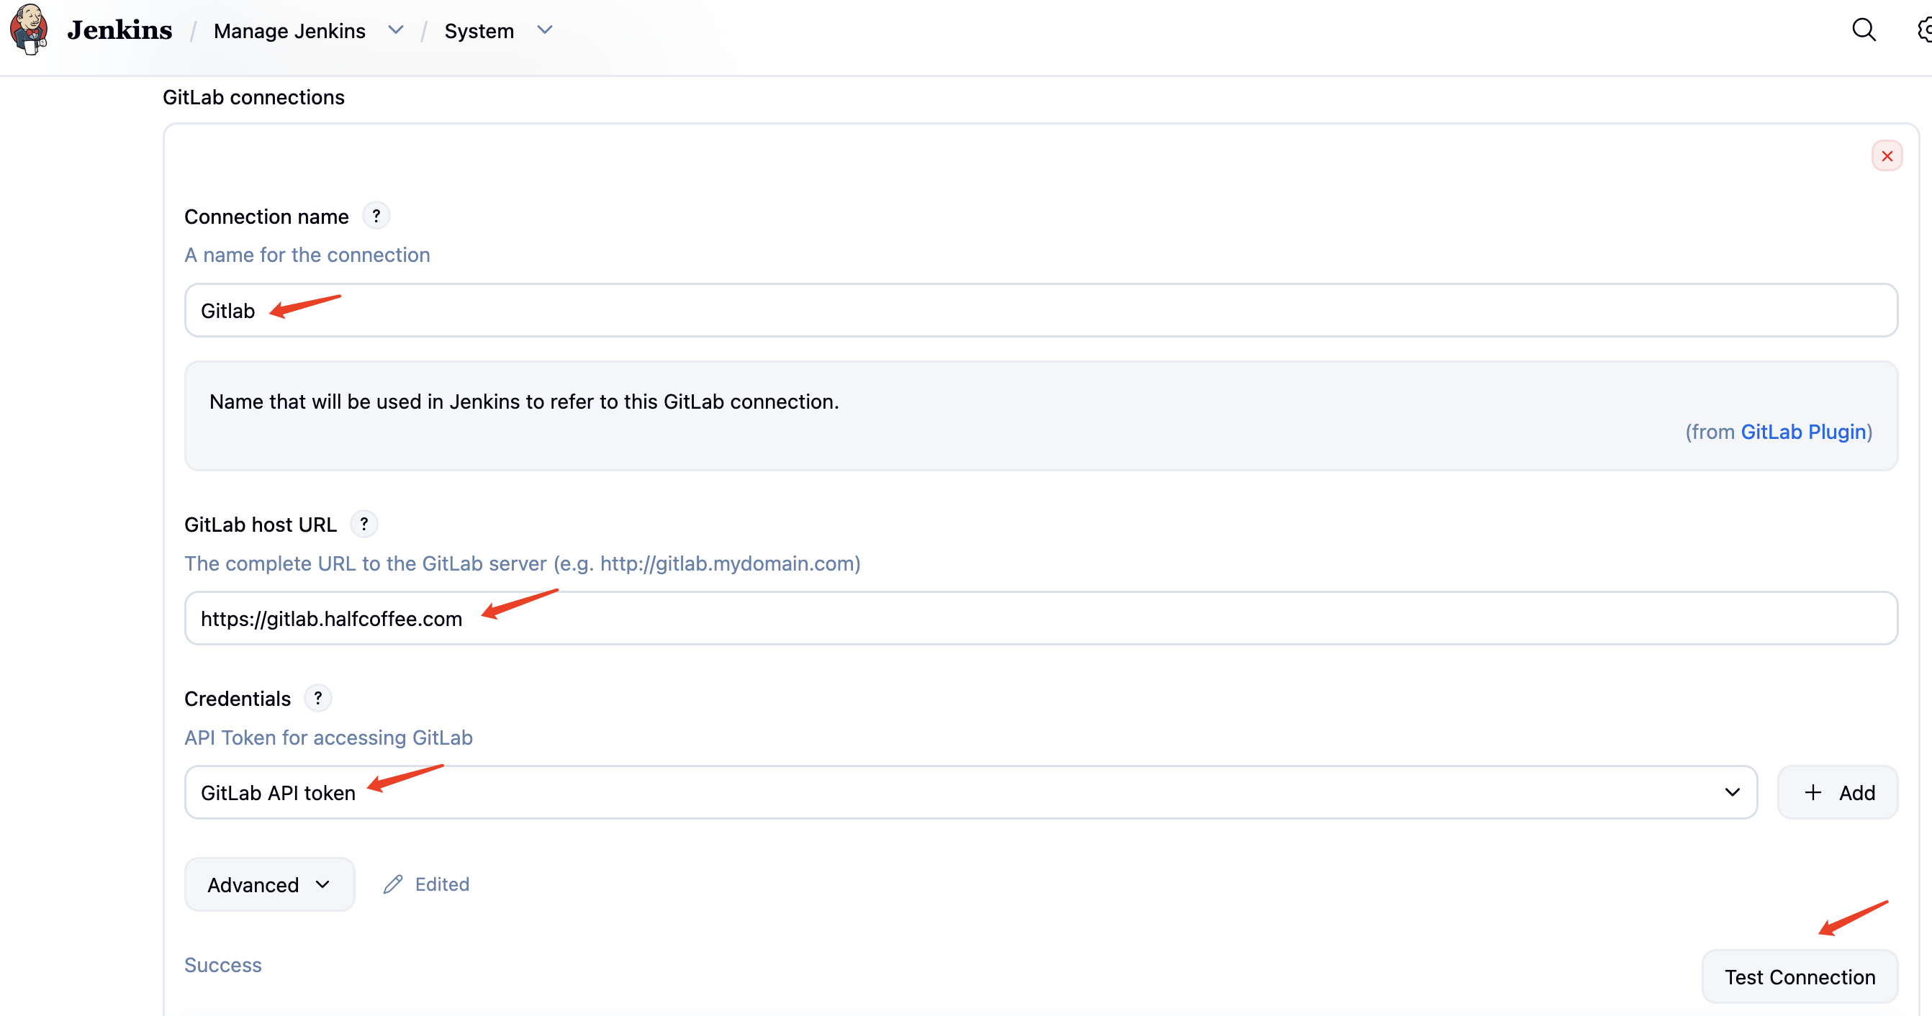
Task: Click the Jenkins butler logo icon
Action: pos(29,30)
